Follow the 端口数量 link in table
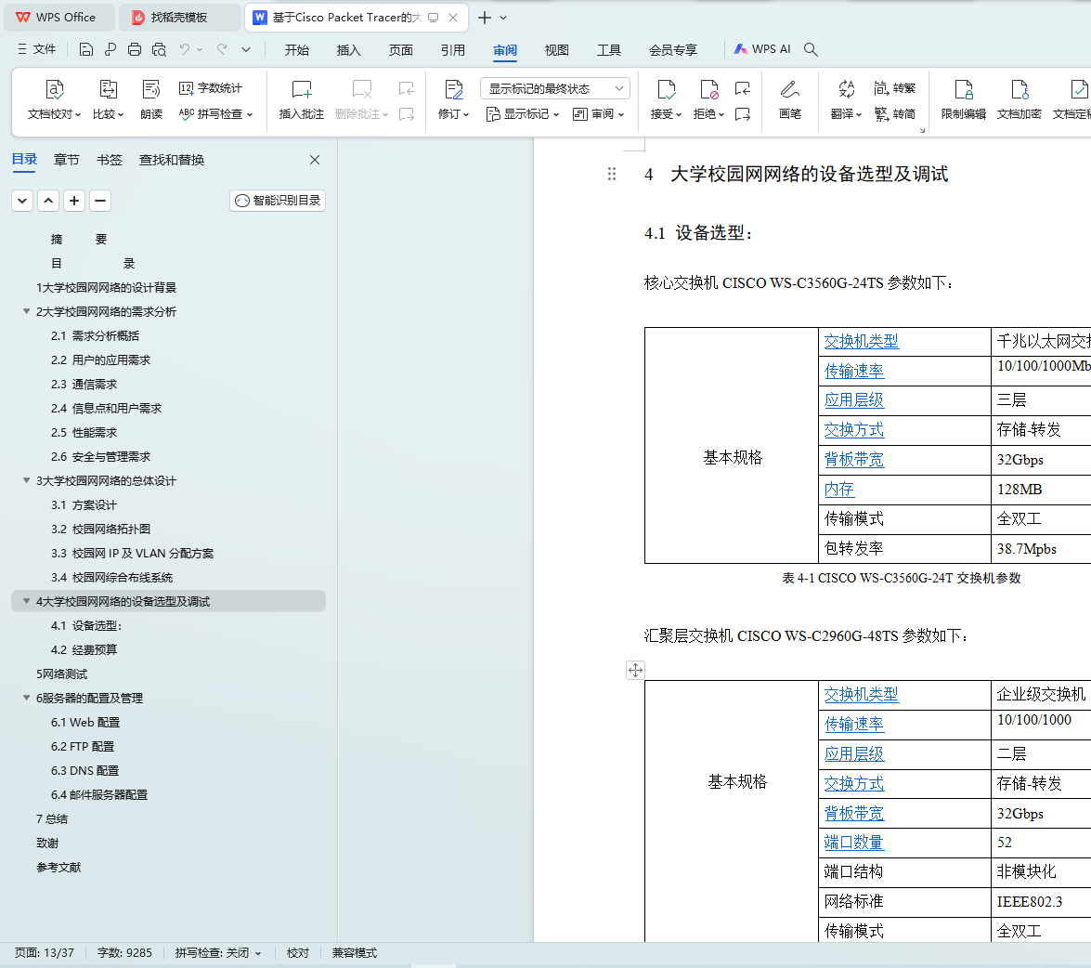 tap(853, 842)
